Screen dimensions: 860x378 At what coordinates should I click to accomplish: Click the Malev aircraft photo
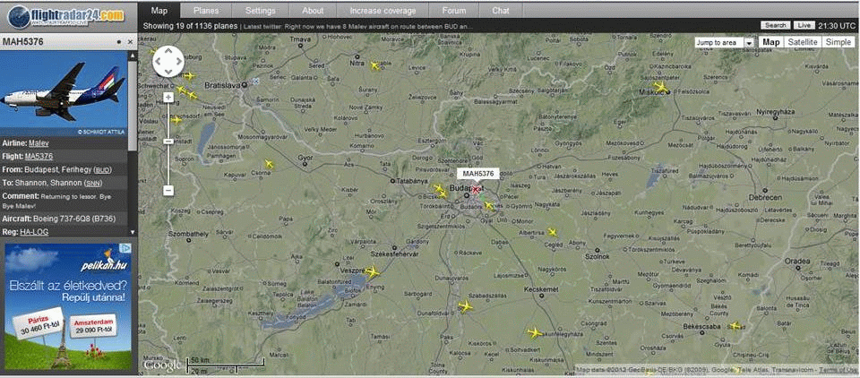click(64, 93)
